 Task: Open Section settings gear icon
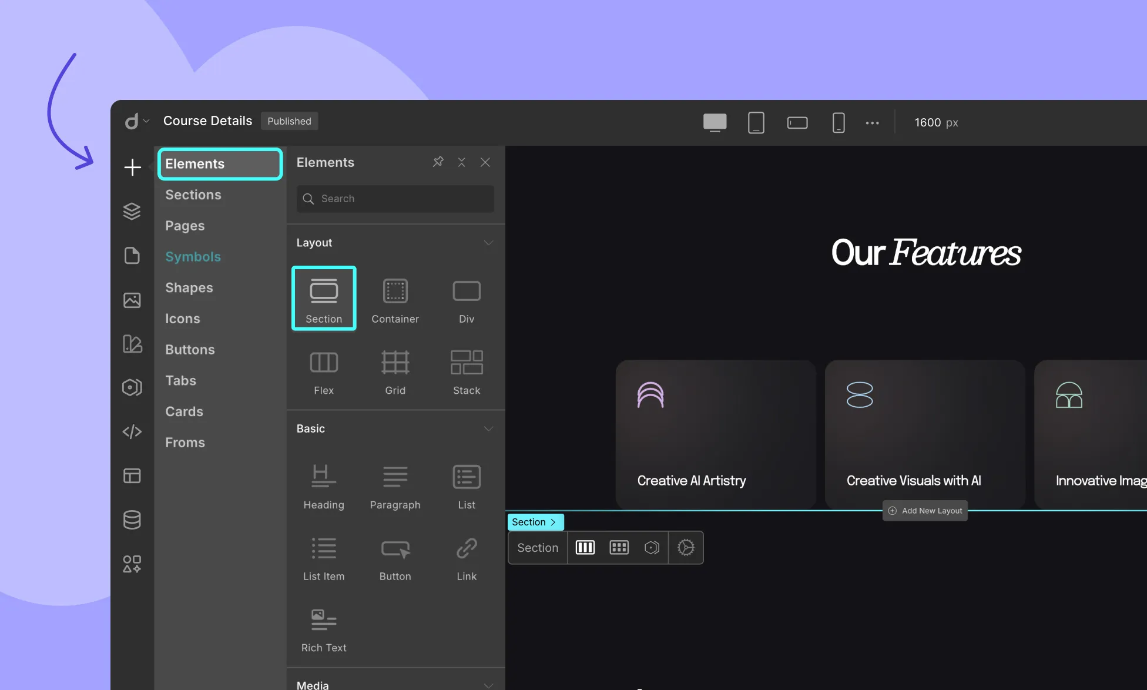point(686,548)
